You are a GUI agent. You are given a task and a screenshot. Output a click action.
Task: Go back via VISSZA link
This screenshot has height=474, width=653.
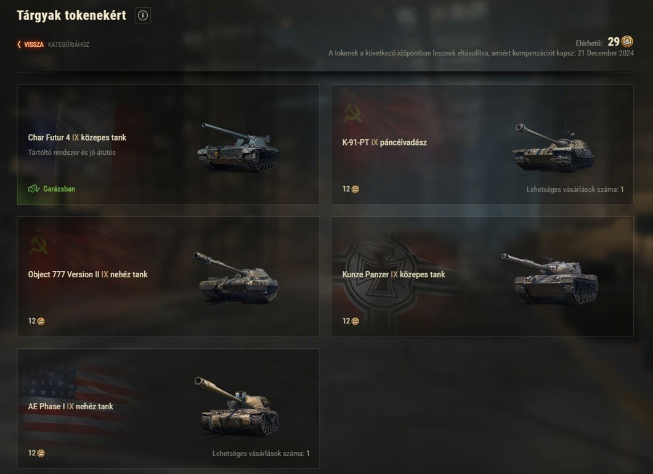point(34,44)
